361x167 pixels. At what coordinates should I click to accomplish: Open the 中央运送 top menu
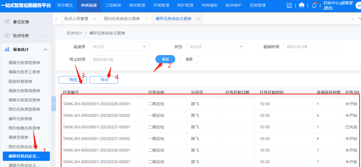(89, 5)
